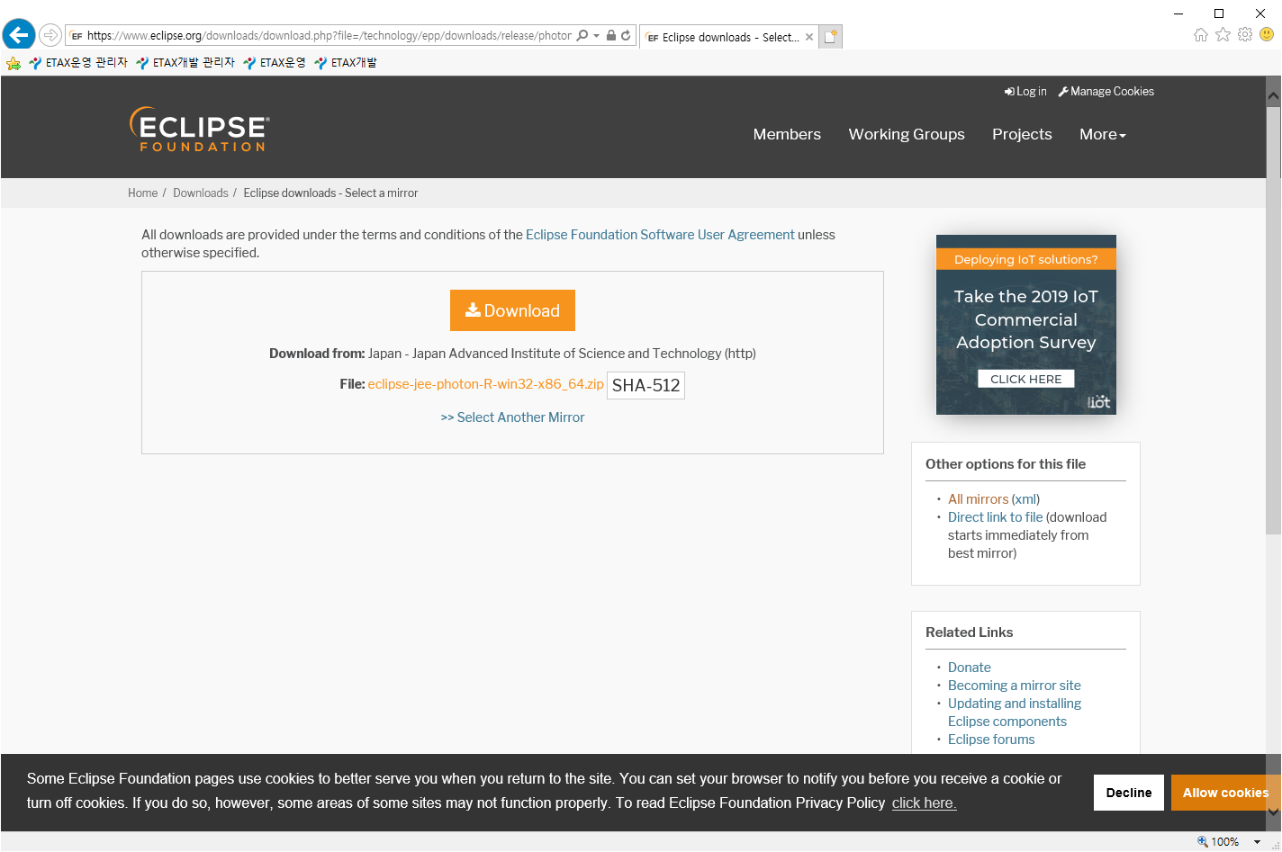Open the ETAX개발 bookmark
Screen dimensions: 1282x852
click(346, 63)
